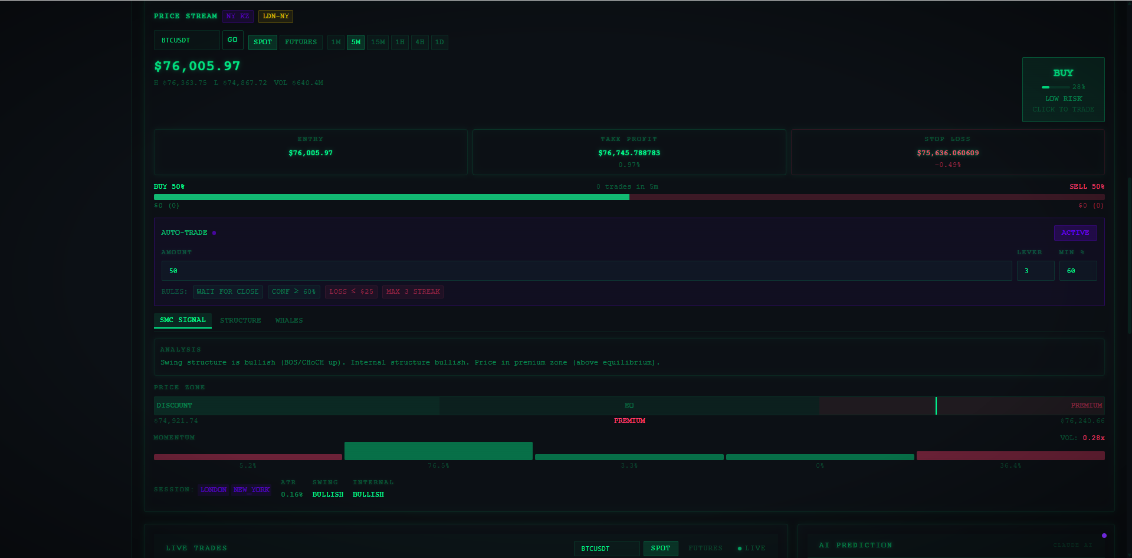Image resolution: width=1132 pixels, height=558 pixels.
Task: Click the GO button
Action: pos(232,40)
